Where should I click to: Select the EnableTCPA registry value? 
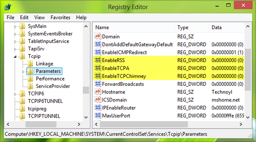click(115, 68)
